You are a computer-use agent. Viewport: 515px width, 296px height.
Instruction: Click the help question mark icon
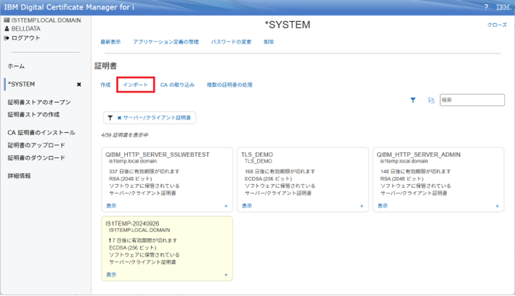pyautogui.click(x=486, y=7)
